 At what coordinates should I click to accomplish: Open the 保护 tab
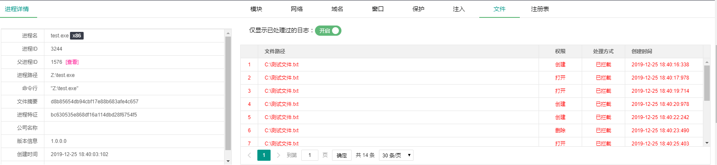pyautogui.click(x=418, y=9)
